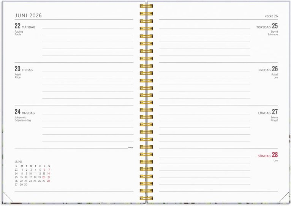Select Wednesday 24 Onsdag date heading
The width and height of the screenshot is (291, 206).
25,112
